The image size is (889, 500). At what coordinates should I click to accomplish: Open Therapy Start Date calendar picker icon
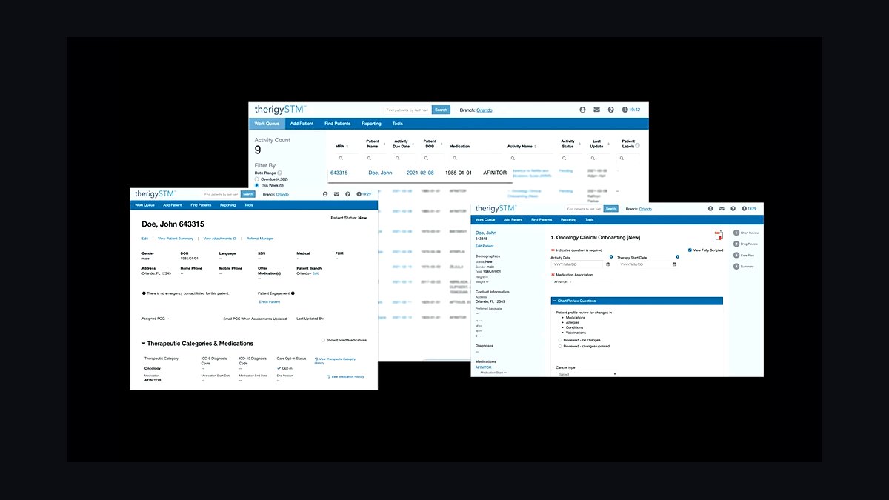(x=674, y=264)
